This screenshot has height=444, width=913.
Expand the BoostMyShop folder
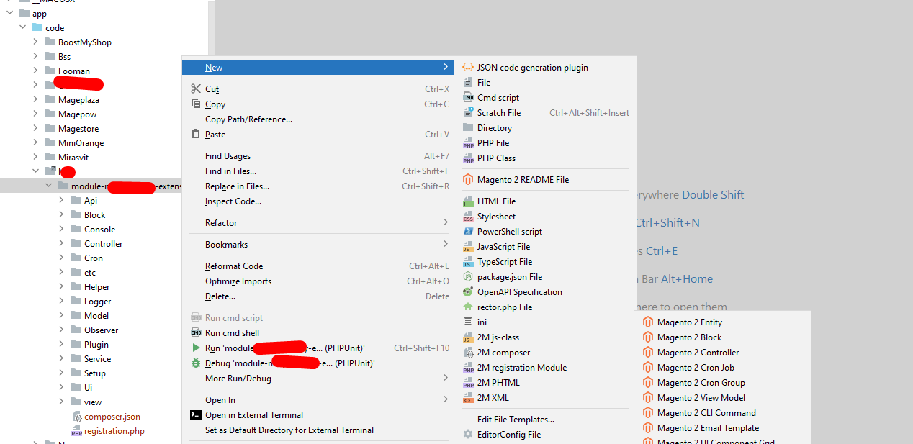point(35,42)
